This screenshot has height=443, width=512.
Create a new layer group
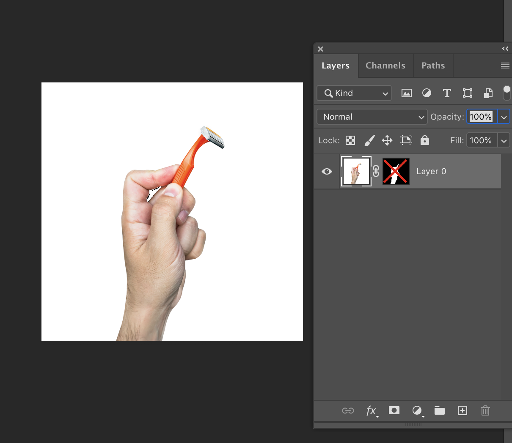click(439, 410)
